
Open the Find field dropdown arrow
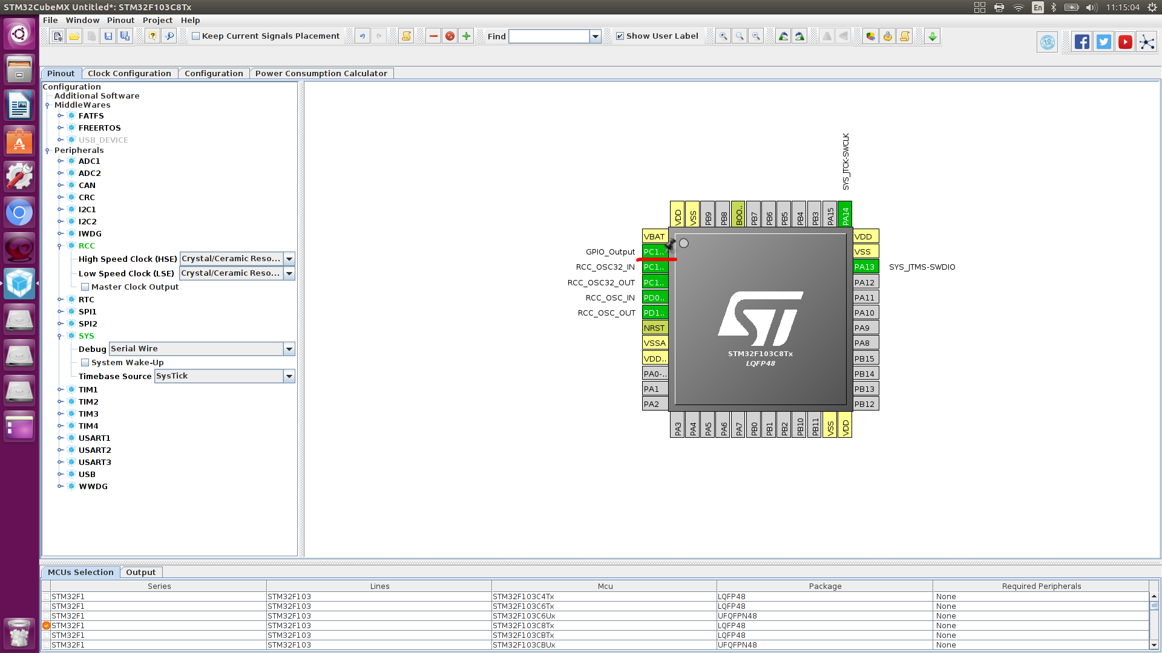(596, 36)
